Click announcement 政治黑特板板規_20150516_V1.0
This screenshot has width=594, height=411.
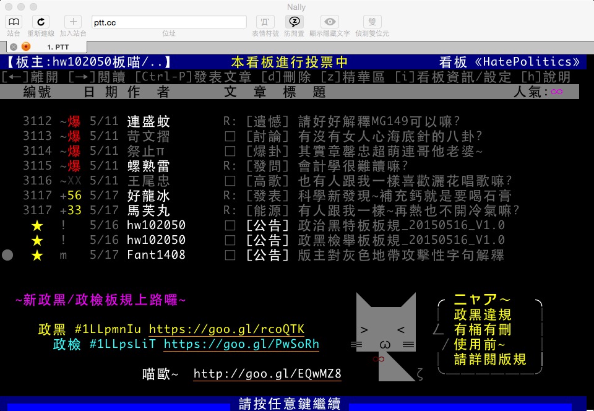point(401,225)
